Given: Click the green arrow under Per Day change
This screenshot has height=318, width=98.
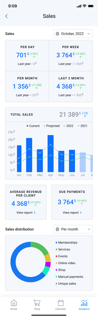Looking at the screenshot, I should pyautogui.click(x=34, y=57).
